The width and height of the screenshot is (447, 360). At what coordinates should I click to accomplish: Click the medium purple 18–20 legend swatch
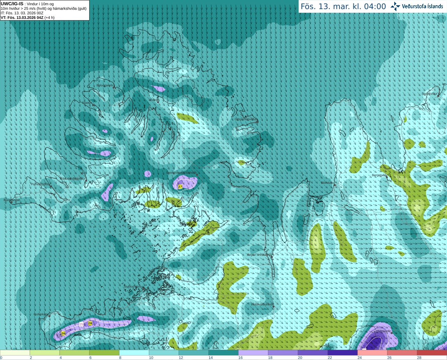[x=283, y=353]
